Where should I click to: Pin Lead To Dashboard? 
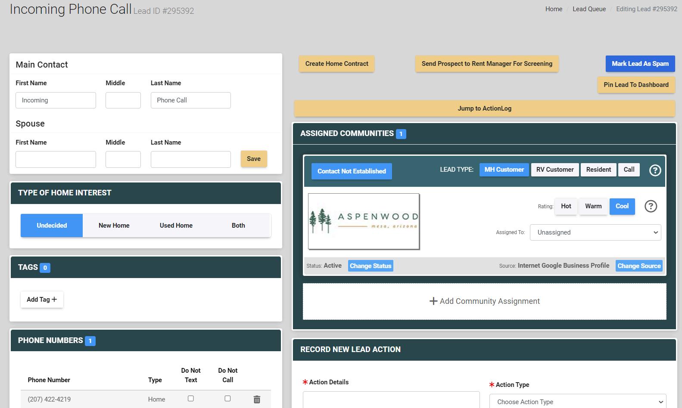pyautogui.click(x=636, y=85)
